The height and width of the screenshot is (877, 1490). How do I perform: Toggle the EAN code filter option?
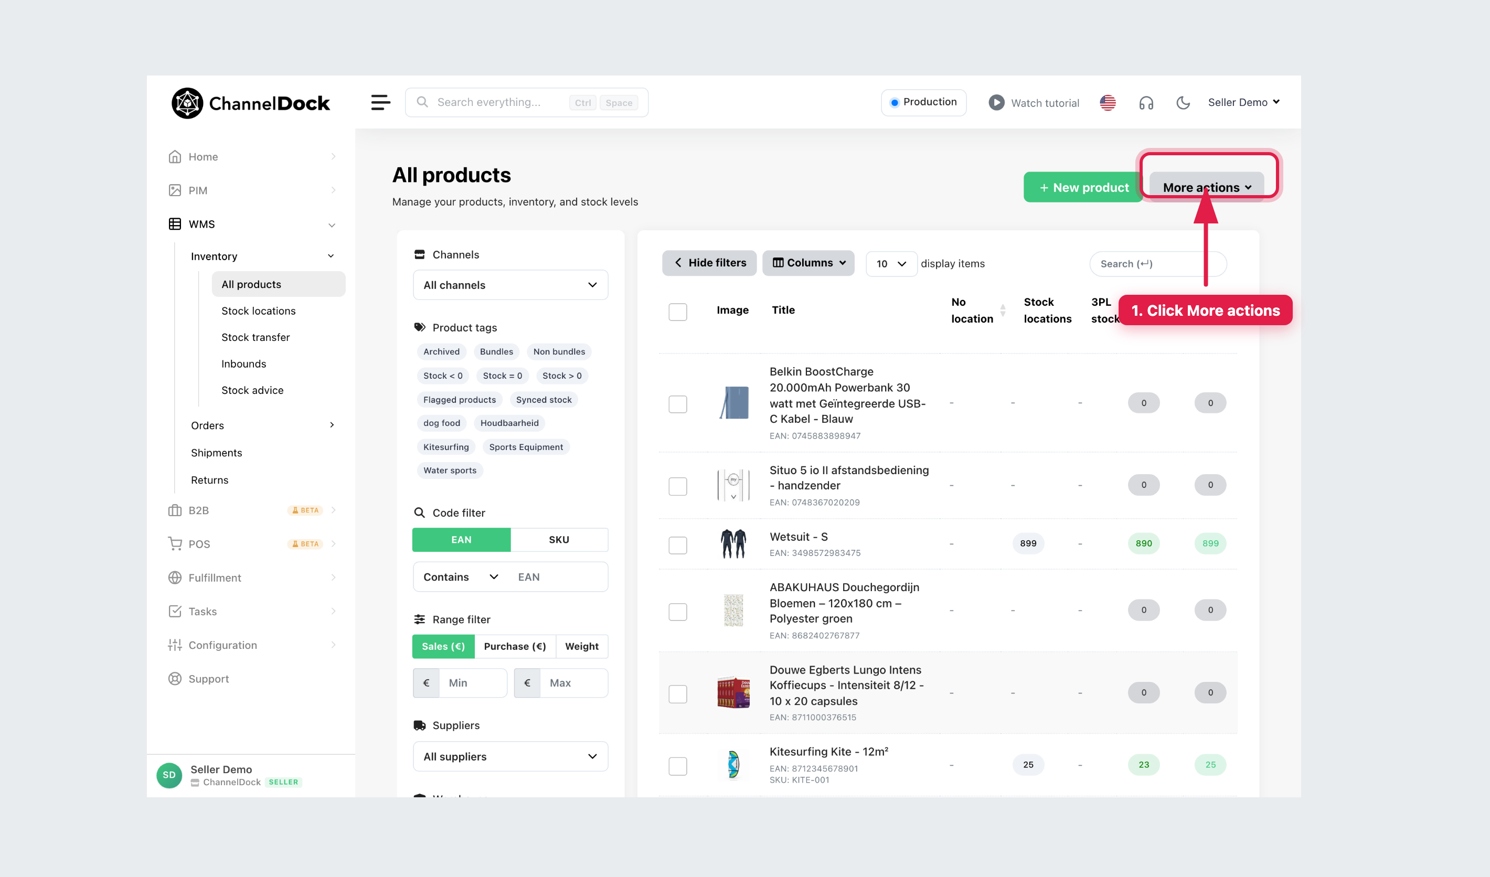(x=461, y=540)
